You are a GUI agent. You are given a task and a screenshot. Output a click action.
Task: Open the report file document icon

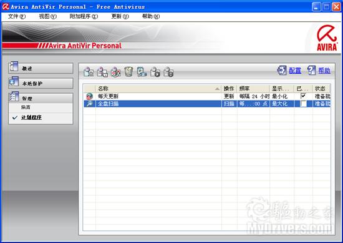point(142,72)
